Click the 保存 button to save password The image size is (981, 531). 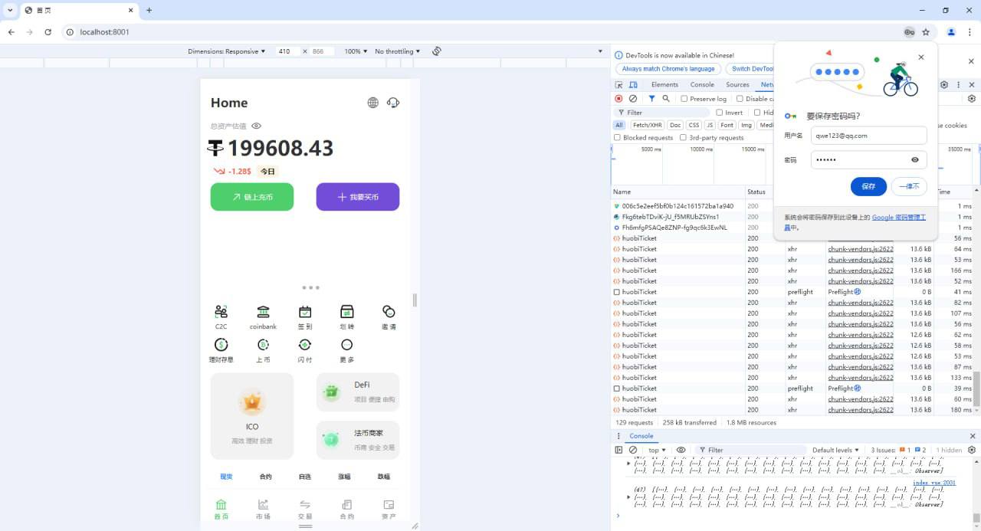click(868, 186)
